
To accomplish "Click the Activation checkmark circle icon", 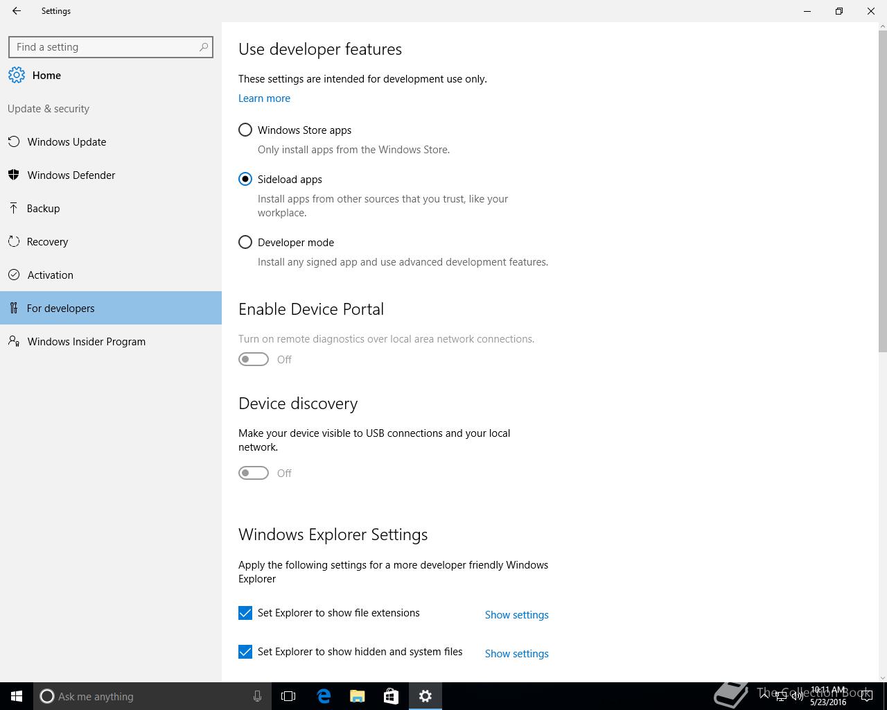I will click(14, 275).
